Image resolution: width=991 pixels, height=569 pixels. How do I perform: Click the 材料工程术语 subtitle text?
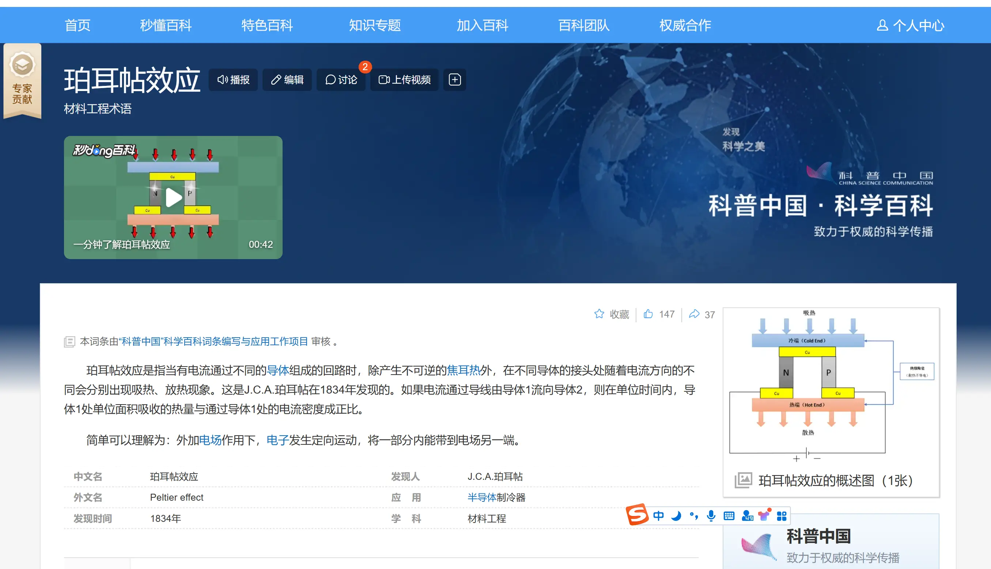pos(98,109)
